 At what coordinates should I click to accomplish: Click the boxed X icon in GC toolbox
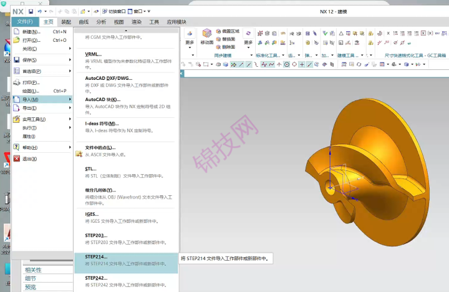(423, 33)
